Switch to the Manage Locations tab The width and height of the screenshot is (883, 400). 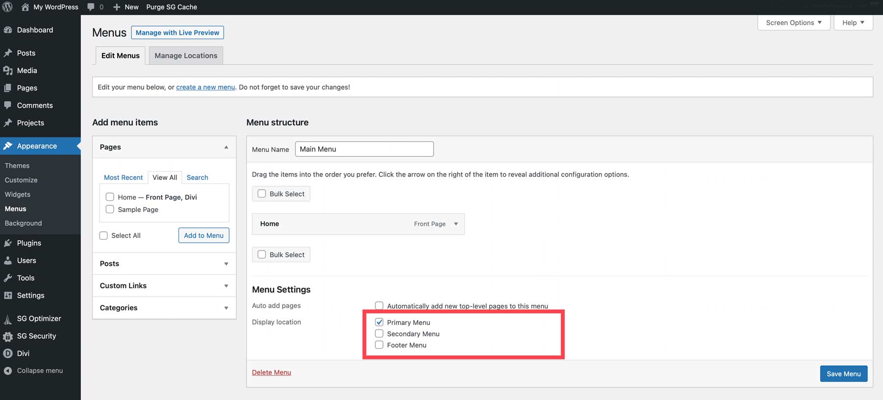pos(185,56)
